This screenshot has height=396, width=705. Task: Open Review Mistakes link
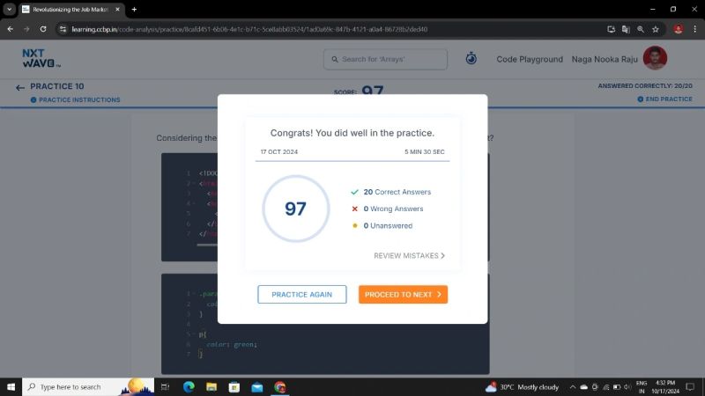409,255
